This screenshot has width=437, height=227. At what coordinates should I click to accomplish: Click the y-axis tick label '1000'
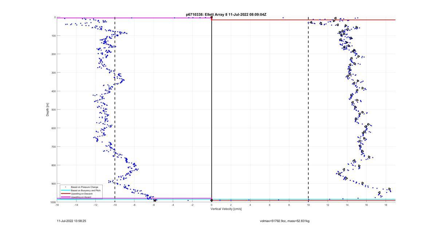click(52, 202)
